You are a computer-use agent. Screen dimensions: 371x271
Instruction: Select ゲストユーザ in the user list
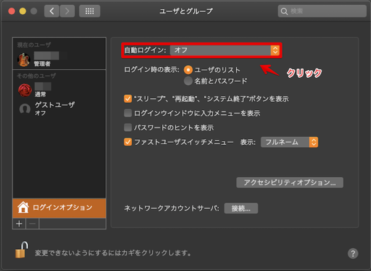click(x=59, y=109)
